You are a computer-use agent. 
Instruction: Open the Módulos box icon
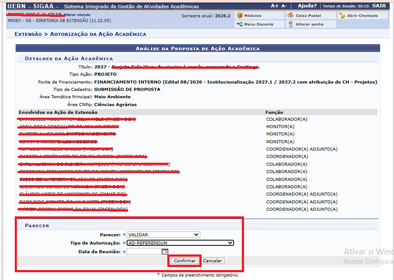[240, 16]
